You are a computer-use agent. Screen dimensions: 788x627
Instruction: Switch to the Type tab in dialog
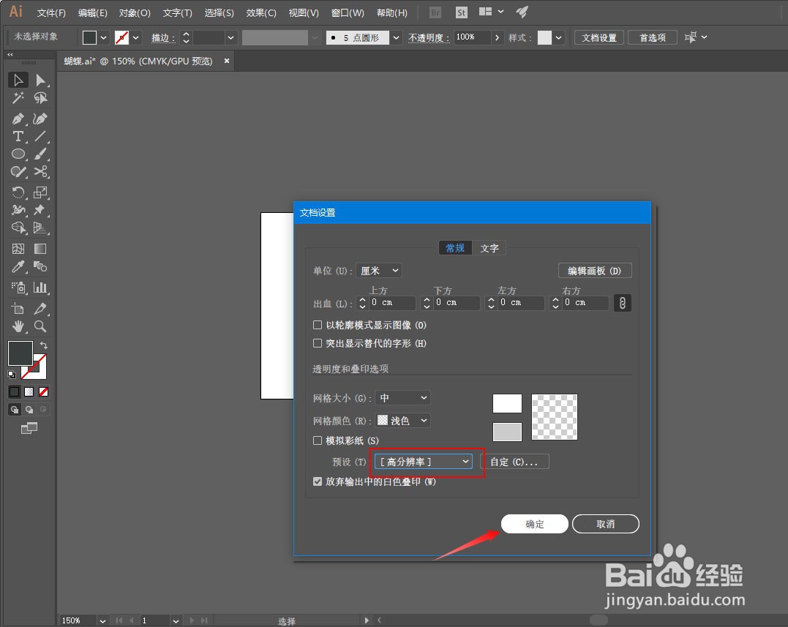pos(489,248)
